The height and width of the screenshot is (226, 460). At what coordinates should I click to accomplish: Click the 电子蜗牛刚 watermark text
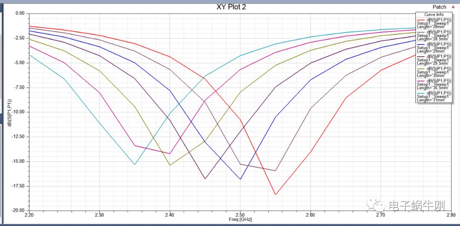click(x=416, y=207)
